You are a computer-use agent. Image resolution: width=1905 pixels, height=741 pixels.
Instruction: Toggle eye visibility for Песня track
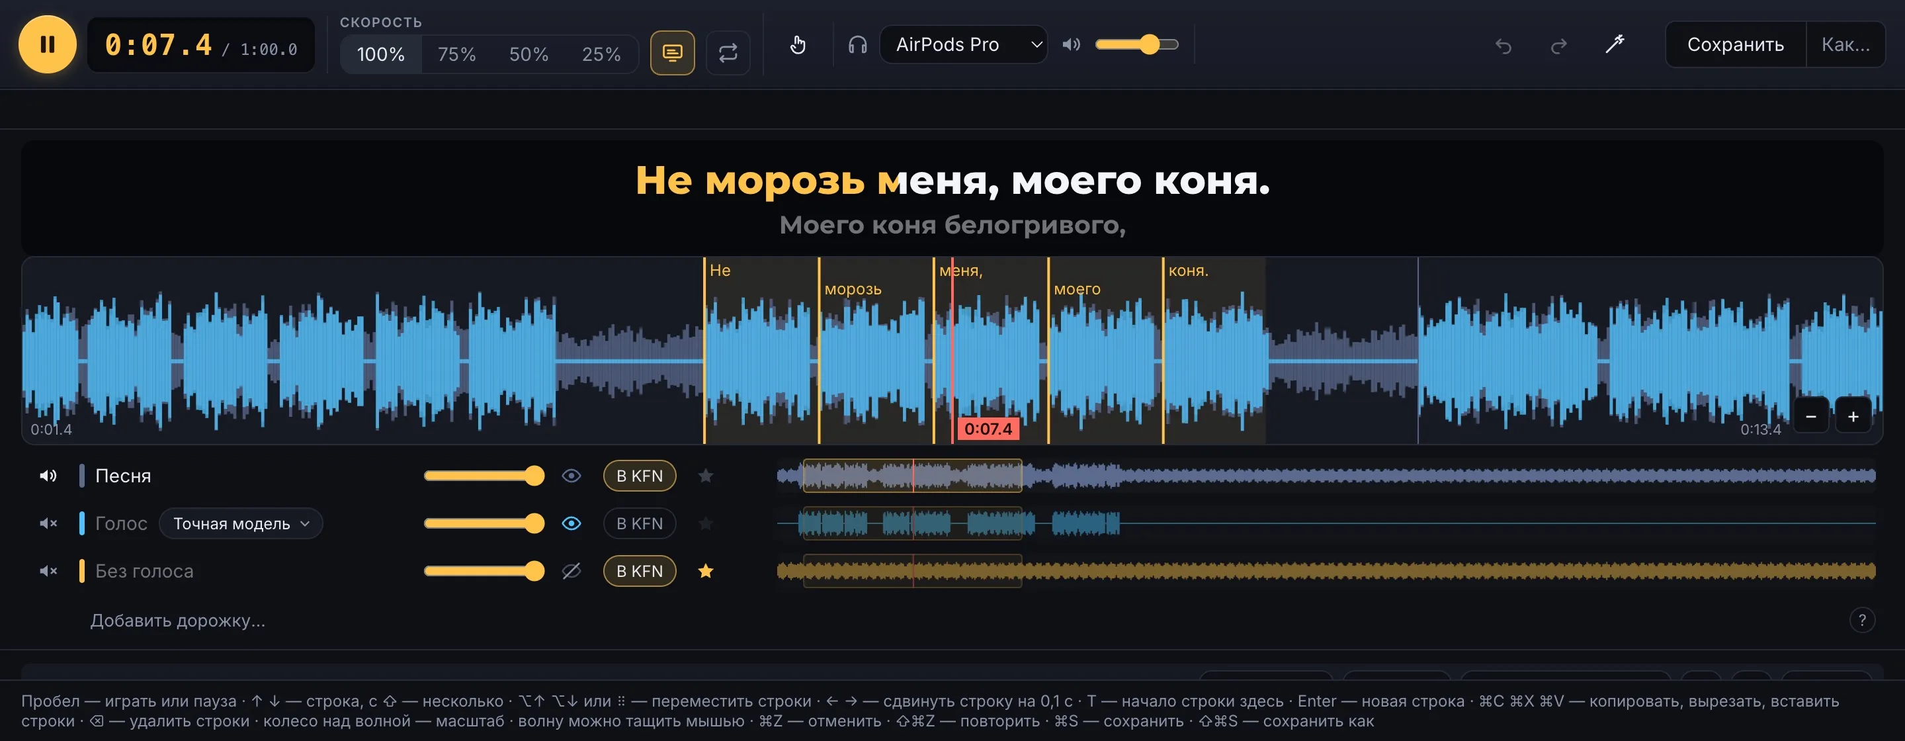[571, 476]
